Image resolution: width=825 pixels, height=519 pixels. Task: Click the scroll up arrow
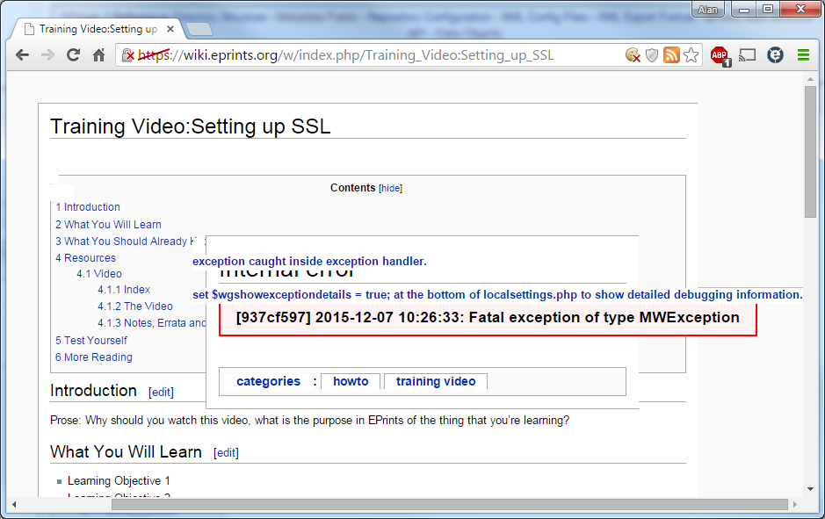810,79
